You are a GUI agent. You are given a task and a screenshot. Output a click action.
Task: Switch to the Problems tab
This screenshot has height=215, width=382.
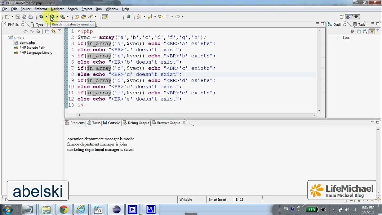(75, 123)
